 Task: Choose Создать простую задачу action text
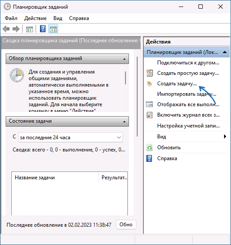point(188,73)
